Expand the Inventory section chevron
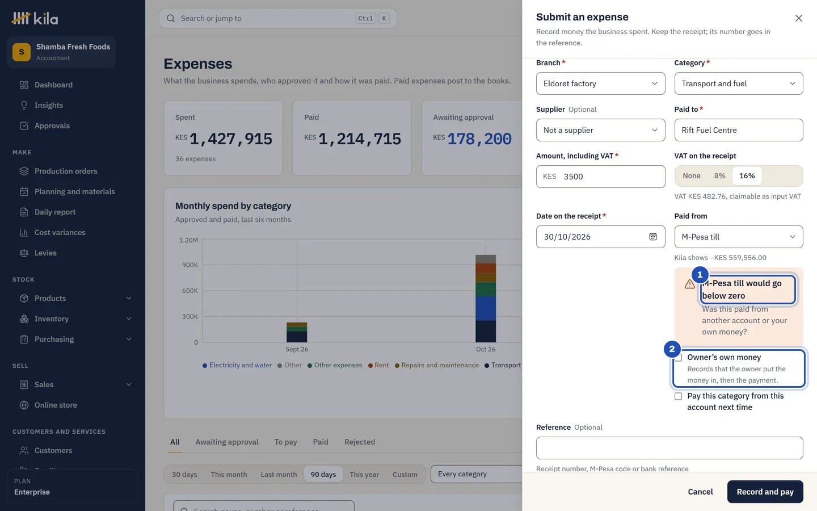This screenshot has width=817, height=511. [129, 319]
